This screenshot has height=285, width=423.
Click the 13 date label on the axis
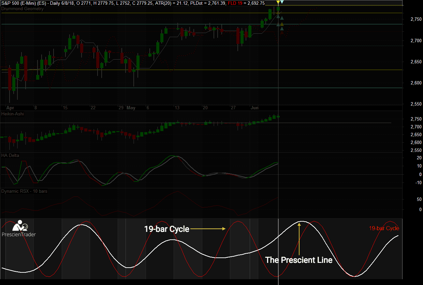(177, 108)
